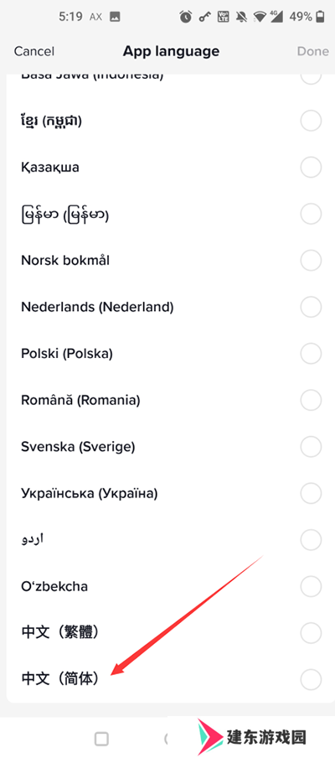Image resolution: width=335 pixels, height=758 pixels.
Task: Choose Українська (Україна) language radio button
Action: pos(311,493)
